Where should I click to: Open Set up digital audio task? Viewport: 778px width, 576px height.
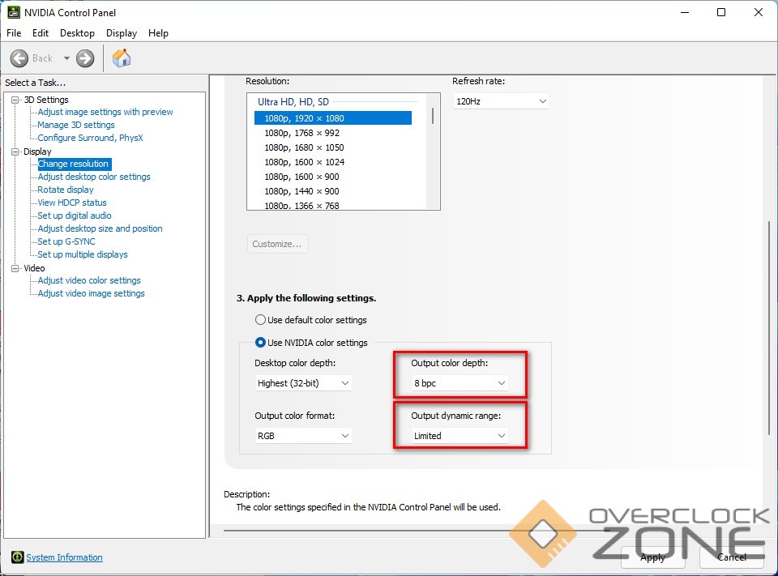[x=75, y=215]
